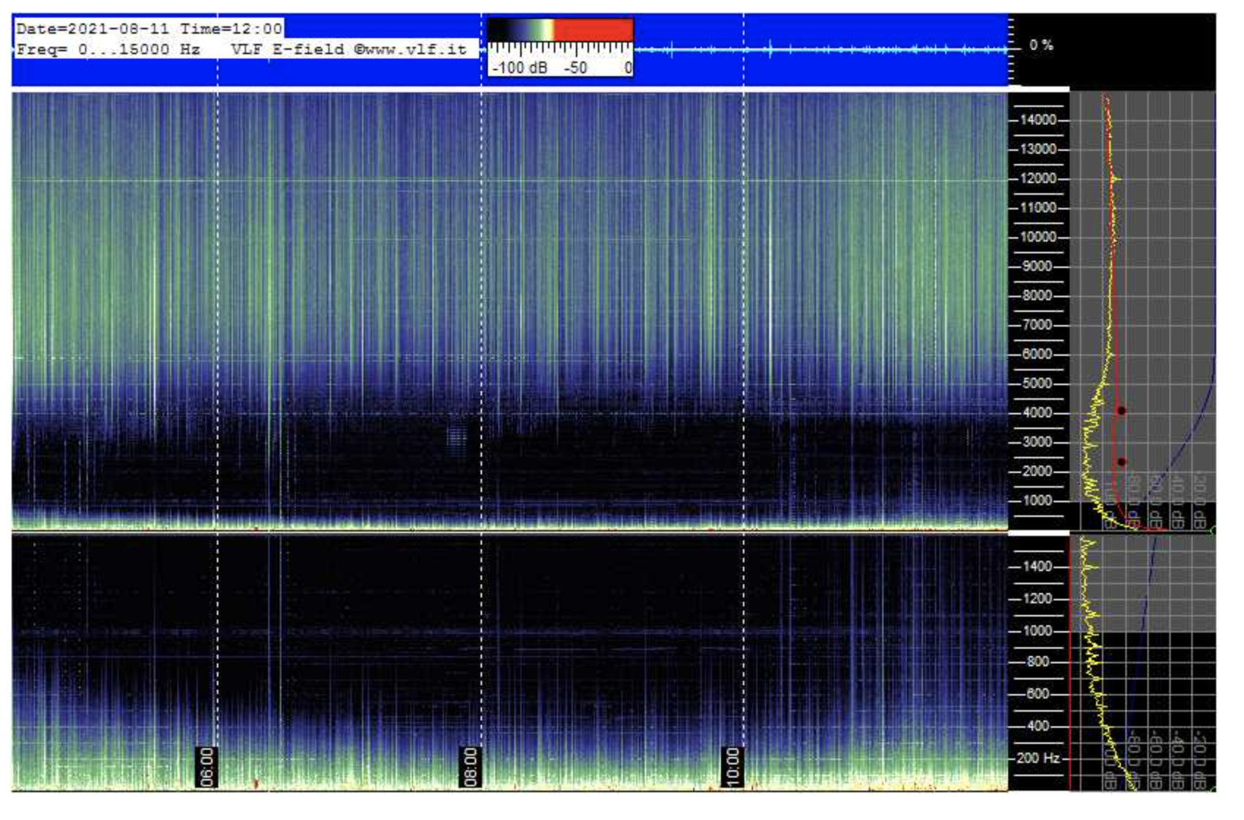This screenshot has width=1244, height=820.
Task: Click the 7000 frequency axis label
Action: 1038,324
